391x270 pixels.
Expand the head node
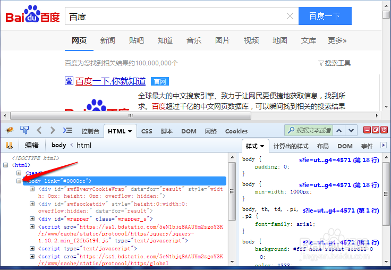pos(19,173)
